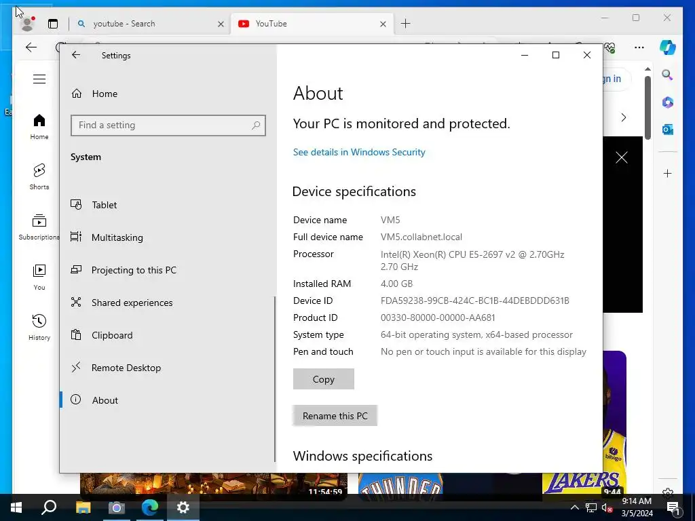This screenshot has width=695, height=521.
Task: Open Edge Settings and more menu
Action: [639, 47]
